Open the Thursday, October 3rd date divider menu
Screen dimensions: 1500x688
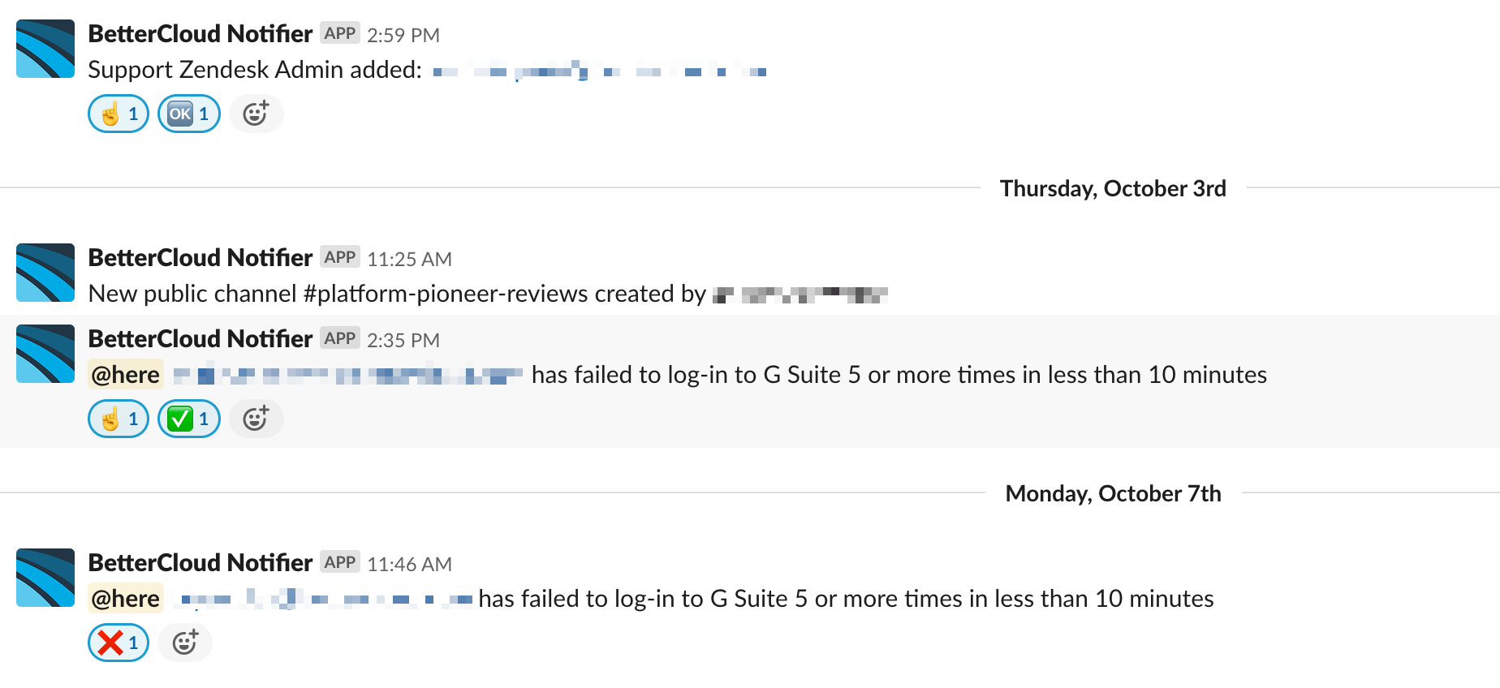pos(1113,188)
